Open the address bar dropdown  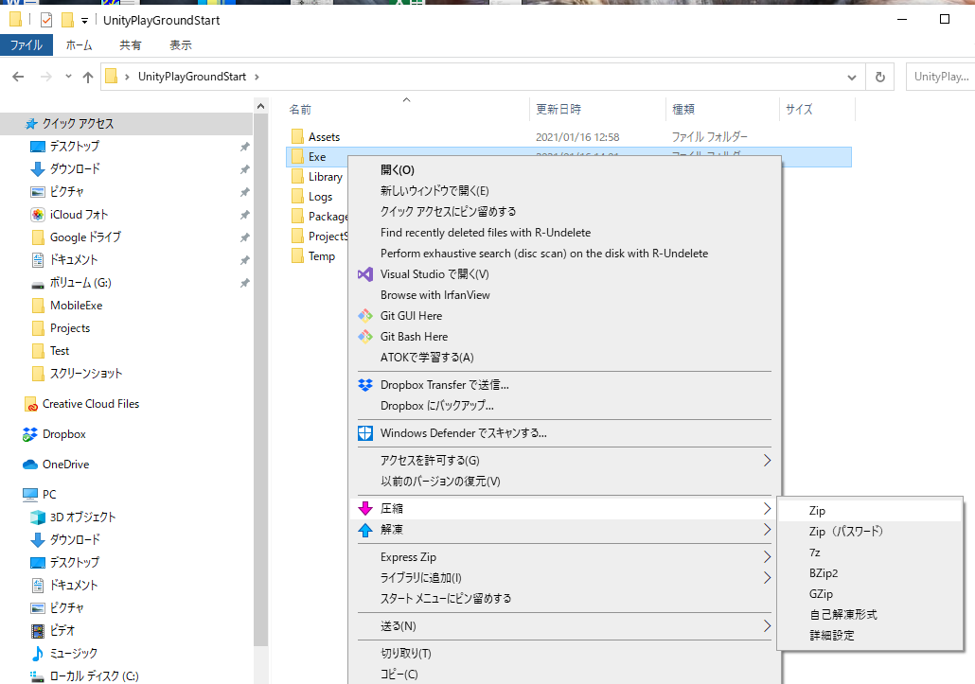click(x=850, y=77)
